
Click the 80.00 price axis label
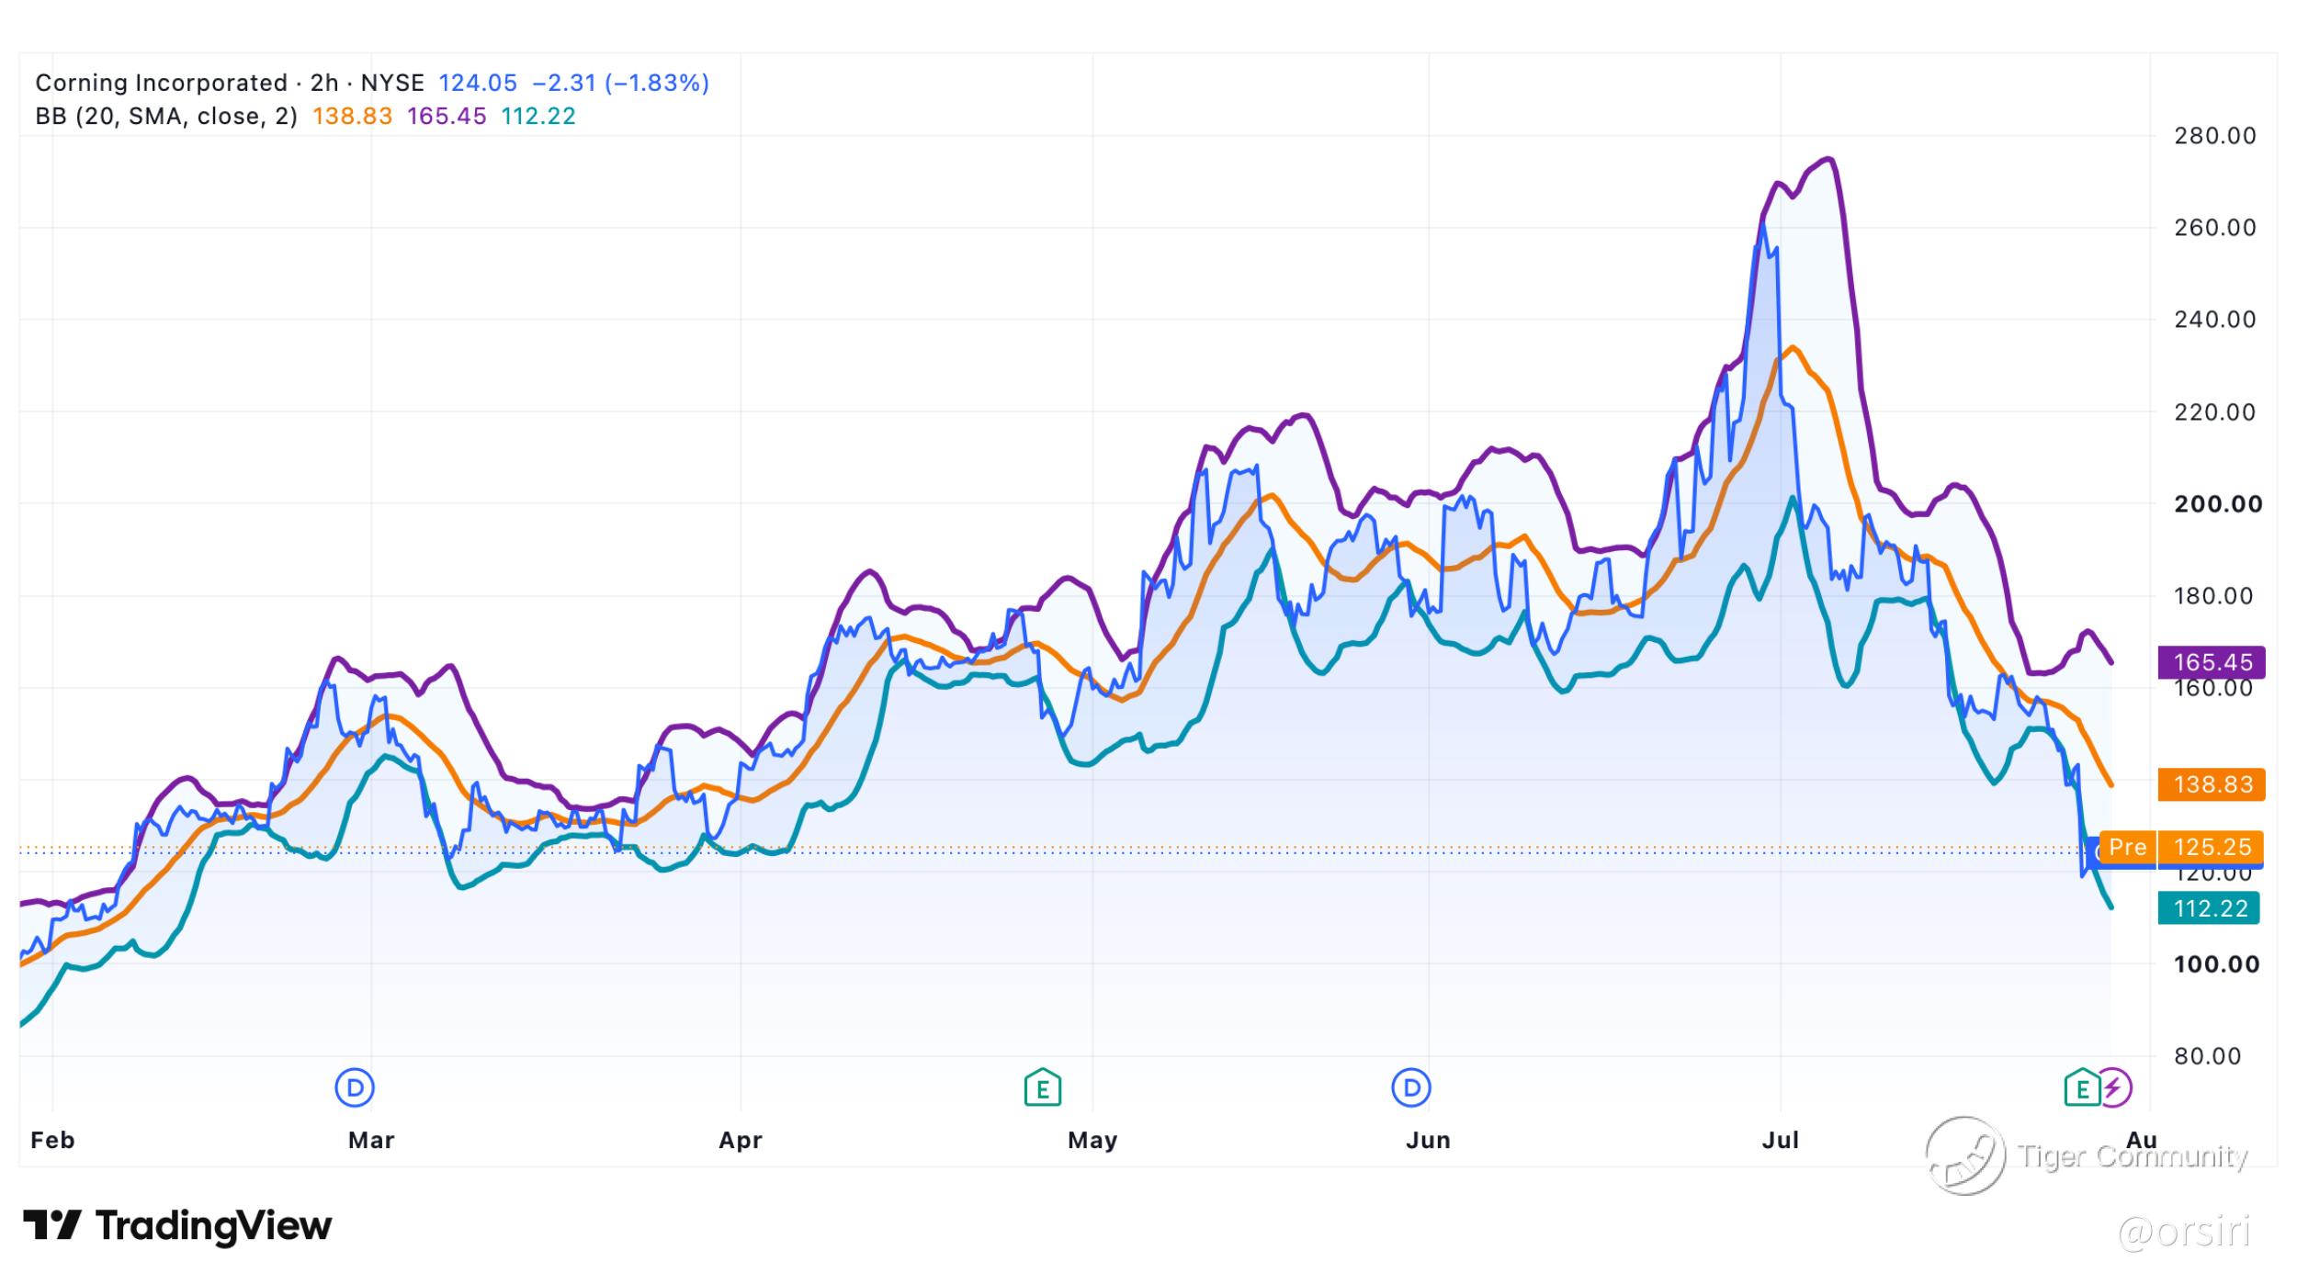[x=2208, y=1056]
